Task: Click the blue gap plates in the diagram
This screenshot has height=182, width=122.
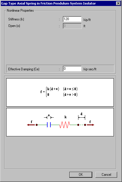Action: point(49,125)
